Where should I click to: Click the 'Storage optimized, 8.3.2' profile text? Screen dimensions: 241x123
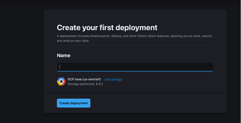85,84
